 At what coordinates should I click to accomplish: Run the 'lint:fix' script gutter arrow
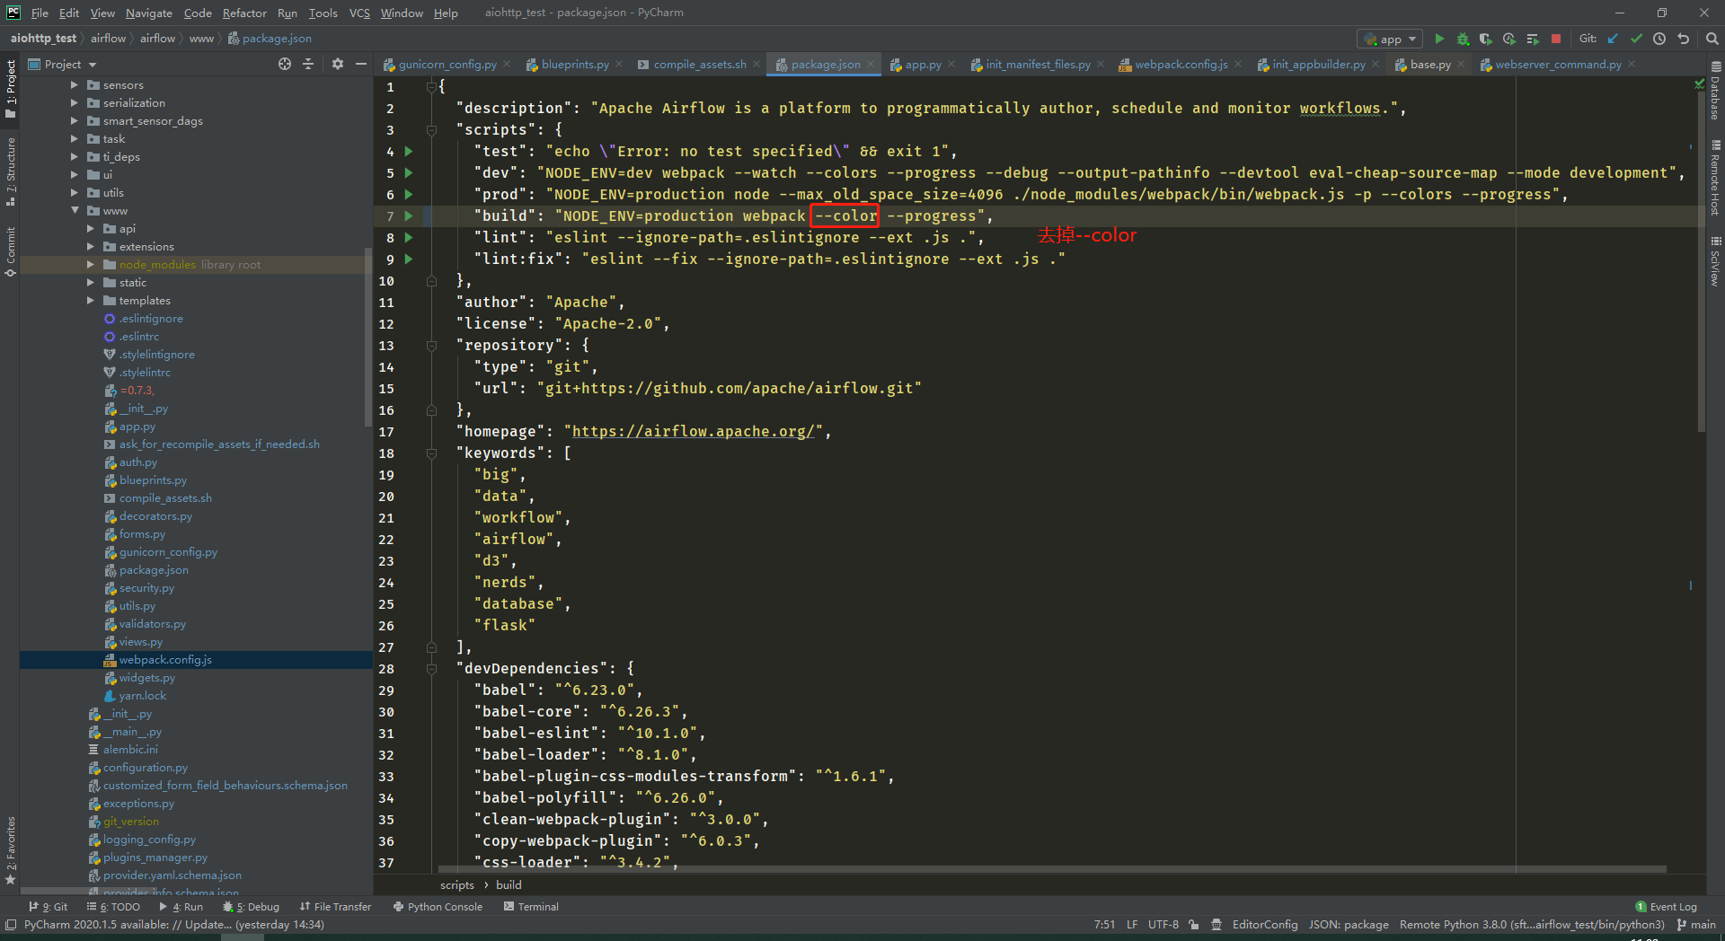pos(409,259)
